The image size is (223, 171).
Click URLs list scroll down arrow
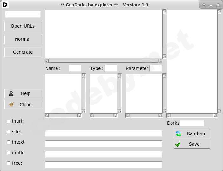164,57
